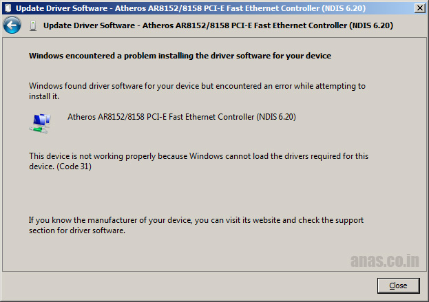This screenshot has height=302, width=429.
Task: Click the bold problem installing heading
Action: pos(180,56)
